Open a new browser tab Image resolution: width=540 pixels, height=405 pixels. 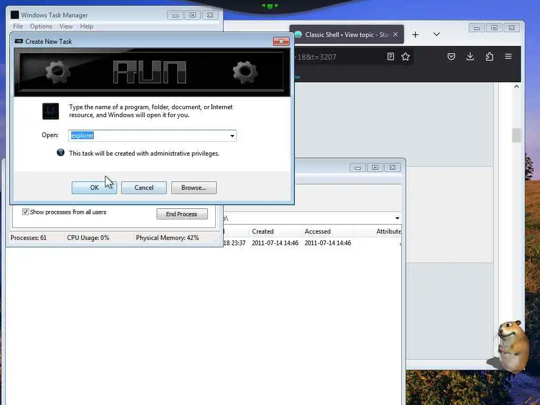416,34
